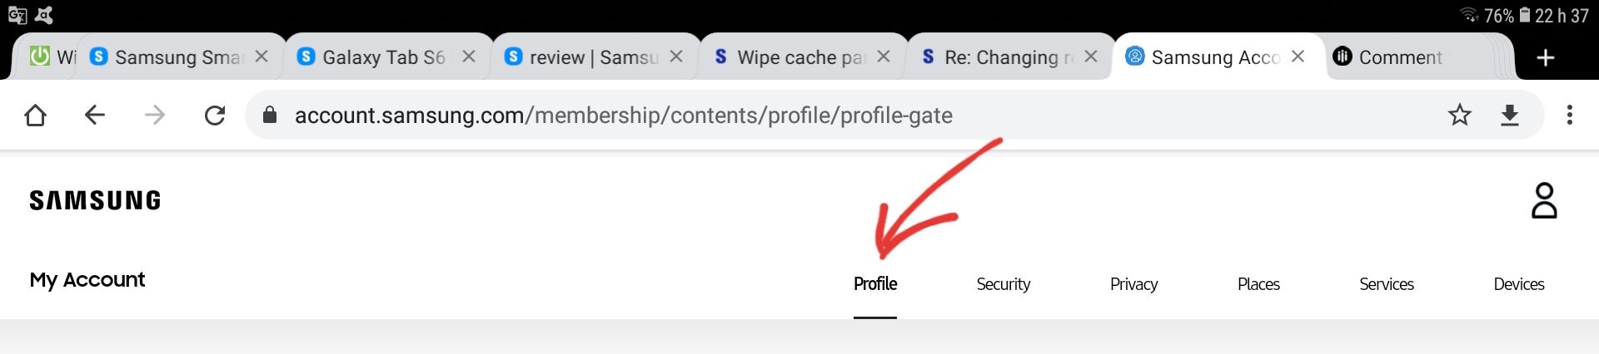The width and height of the screenshot is (1599, 354).
Task: Tap the browser home icon
Action: tap(35, 115)
